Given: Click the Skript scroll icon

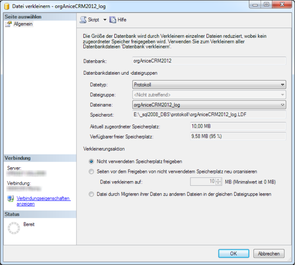Looking at the screenshot, I should tap(83, 20).
